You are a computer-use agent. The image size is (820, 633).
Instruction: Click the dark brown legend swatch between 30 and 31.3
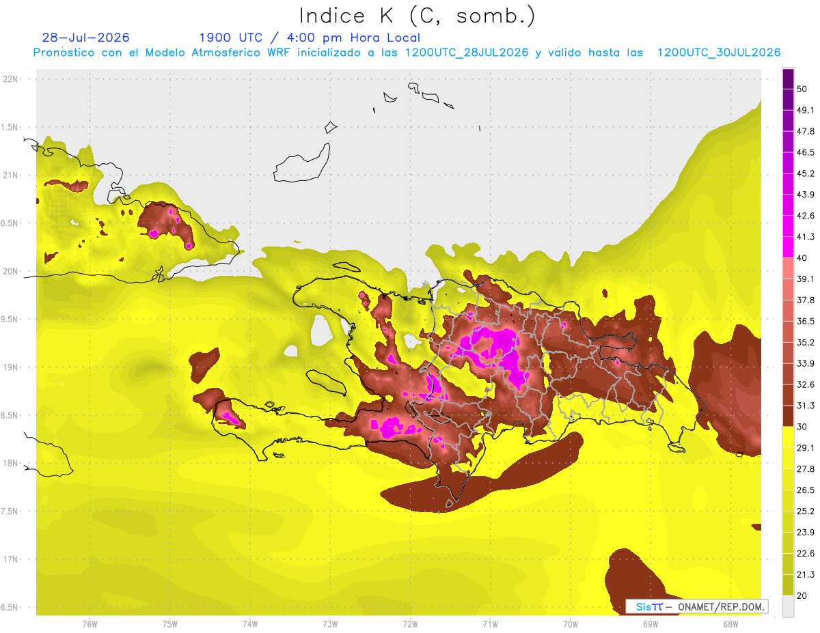(788, 416)
